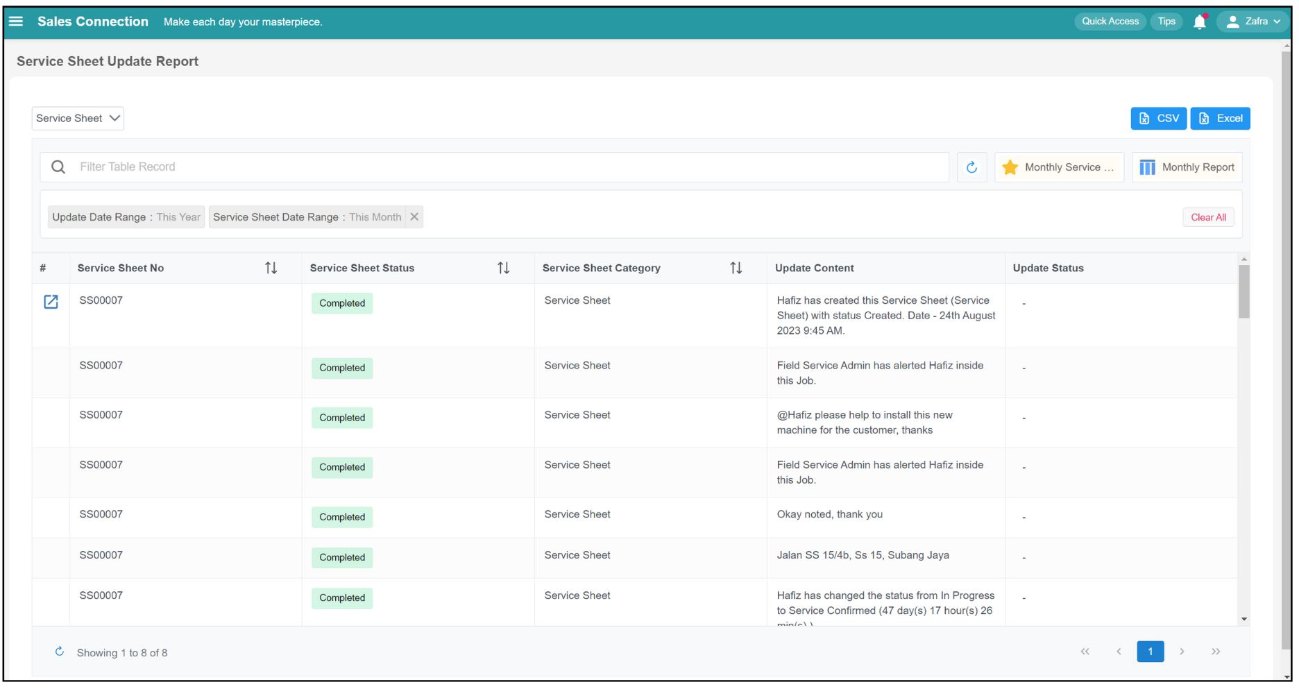Open the Monthly Report column view
This screenshot has width=1299, height=689.
[x=1187, y=167]
